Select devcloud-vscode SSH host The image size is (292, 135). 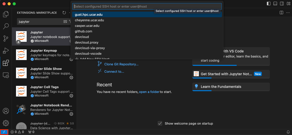click(147, 53)
